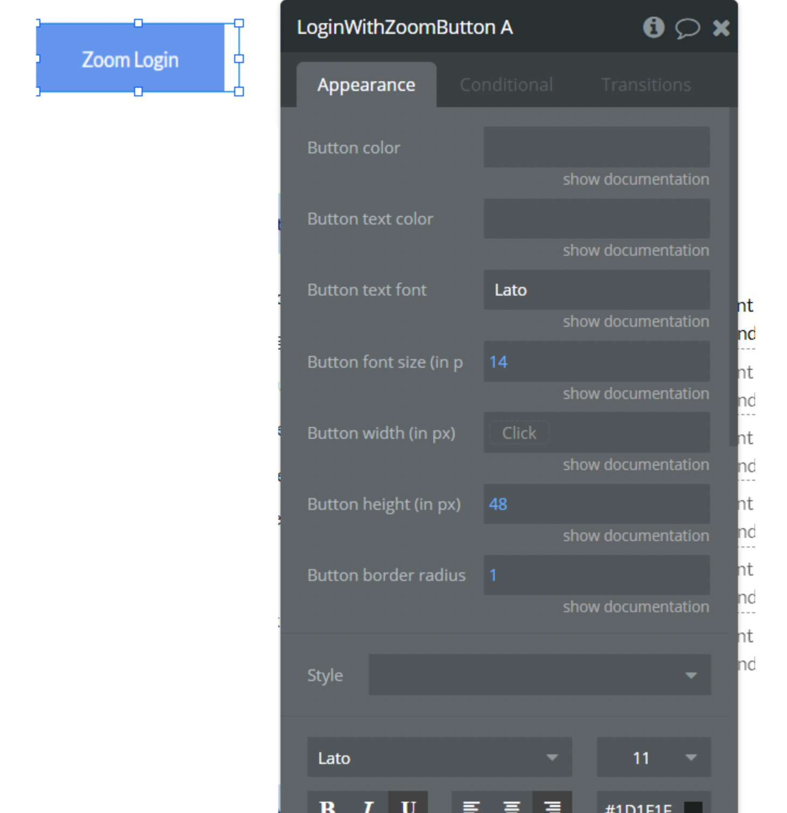Image resolution: width=787 pixels, height=813 pixels.
Task: Click the Button height value 48
Action: pos(498,504)
